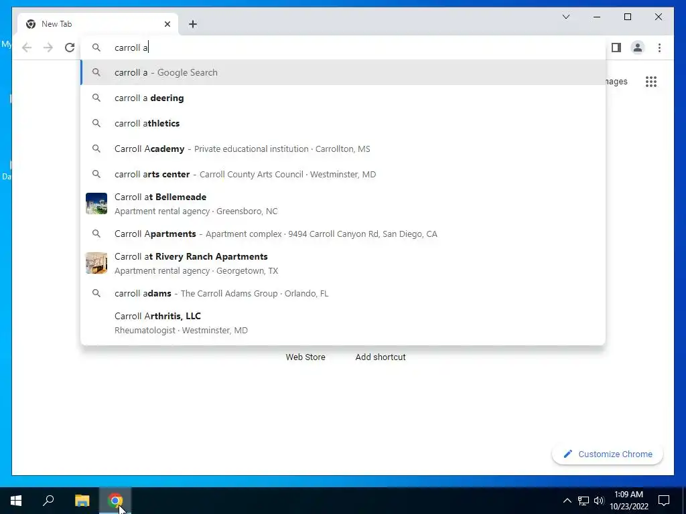Click the search icon beside 'carroll athletics'
The height and width of the screenshot is (514, 686).
click(96, 123)
